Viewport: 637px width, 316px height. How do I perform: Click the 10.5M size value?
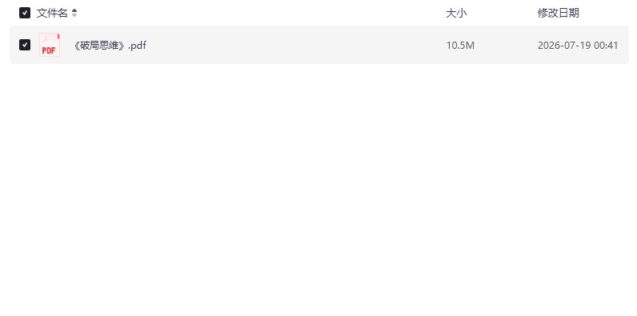[460, 45]
